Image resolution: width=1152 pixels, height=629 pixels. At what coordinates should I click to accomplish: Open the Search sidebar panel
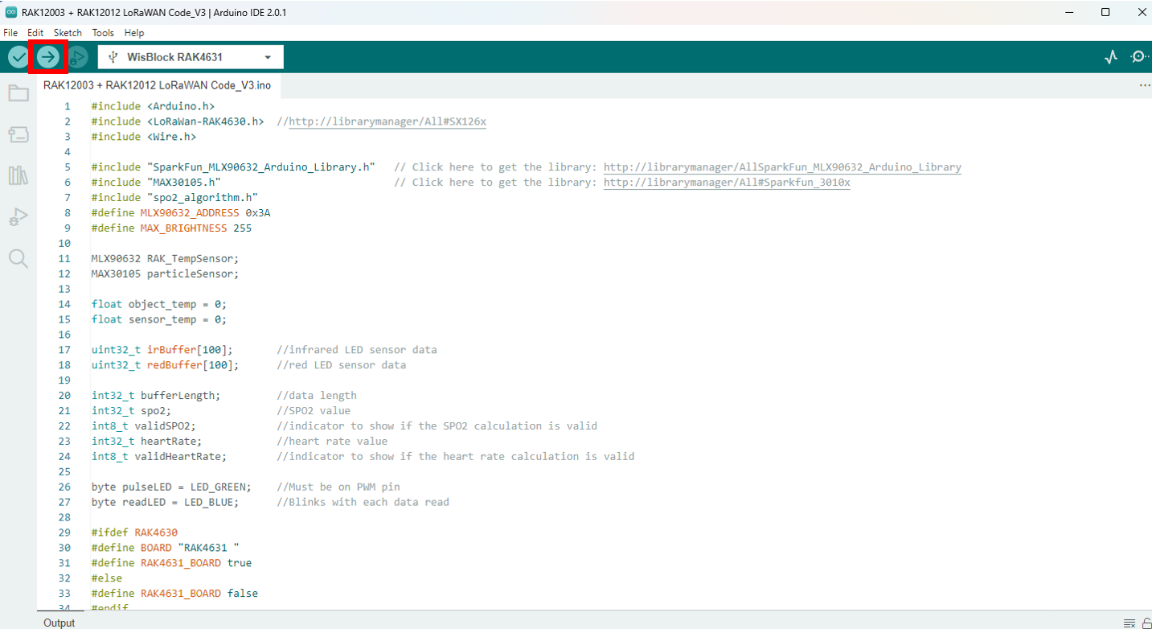[x=18, y=258]
